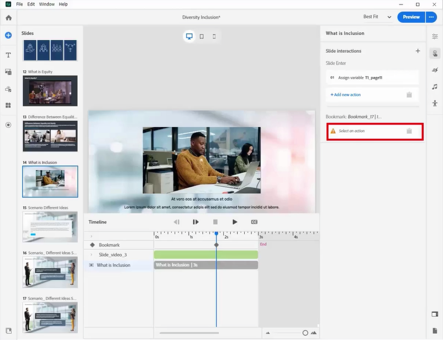
Task: Open the Interactions panel icon
Action: [x=435, y=53]
